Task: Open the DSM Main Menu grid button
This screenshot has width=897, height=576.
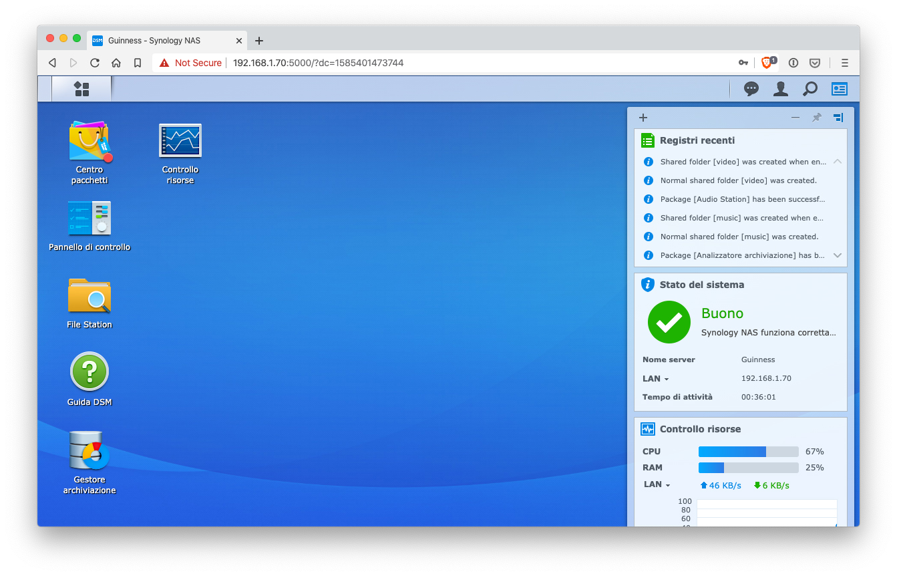Action: pos(81,89)
